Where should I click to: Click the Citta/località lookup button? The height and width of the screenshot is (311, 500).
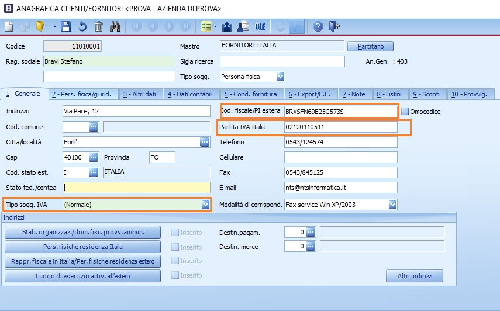[205, 142]
